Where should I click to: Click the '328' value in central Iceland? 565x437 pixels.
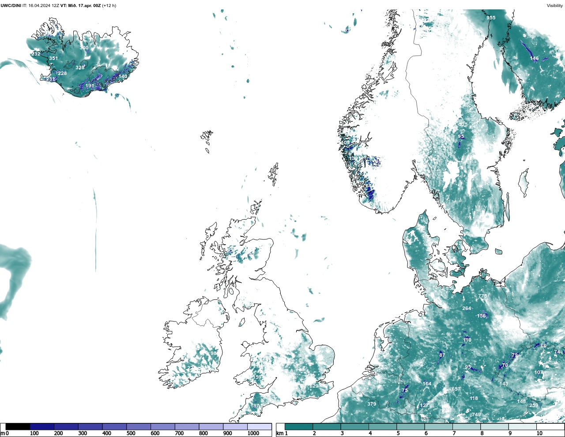point(80,68)
